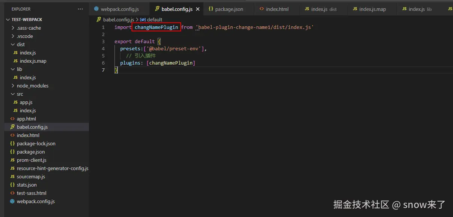453x217 pixels.
Task: Click the Babel icon of babel.config.js tab
Action: [157, 9]
